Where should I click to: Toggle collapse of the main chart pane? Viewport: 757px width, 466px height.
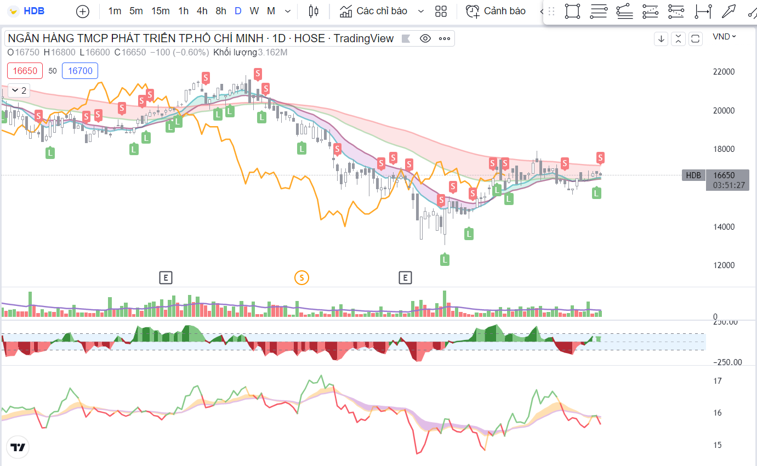pos(679,38)
